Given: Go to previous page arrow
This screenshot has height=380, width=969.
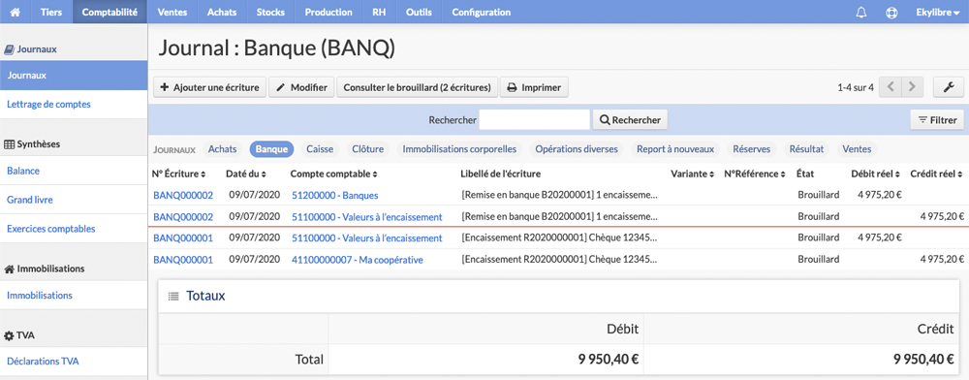Looking at the screenshot, I should pyautogui.click(x=890, y=87).
